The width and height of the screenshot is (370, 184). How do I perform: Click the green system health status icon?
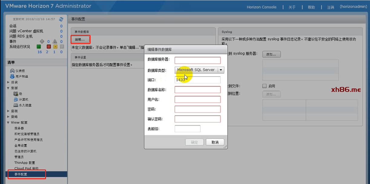(x=39, y=47)
